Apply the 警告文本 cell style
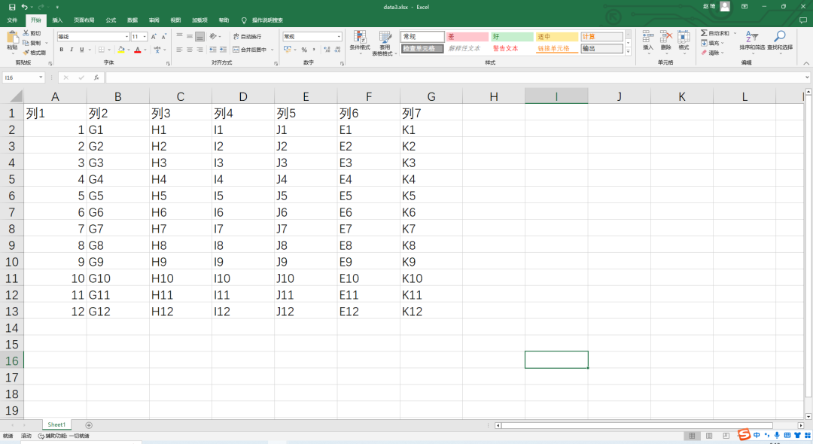The image size is (813, 444). tap(512, 49)
